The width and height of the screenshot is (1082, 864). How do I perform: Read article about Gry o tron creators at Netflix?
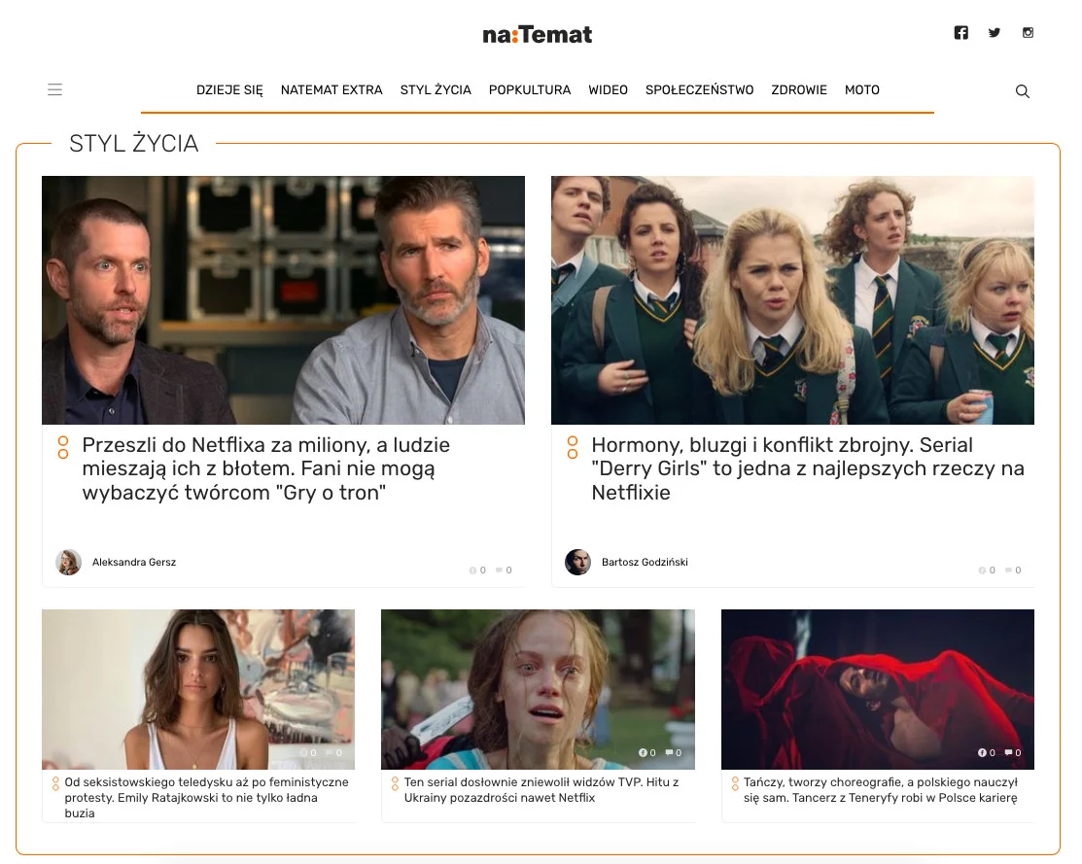[265, 468]
